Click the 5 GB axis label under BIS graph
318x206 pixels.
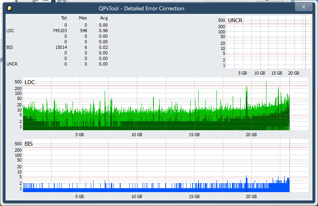click(x=79, y=196)
